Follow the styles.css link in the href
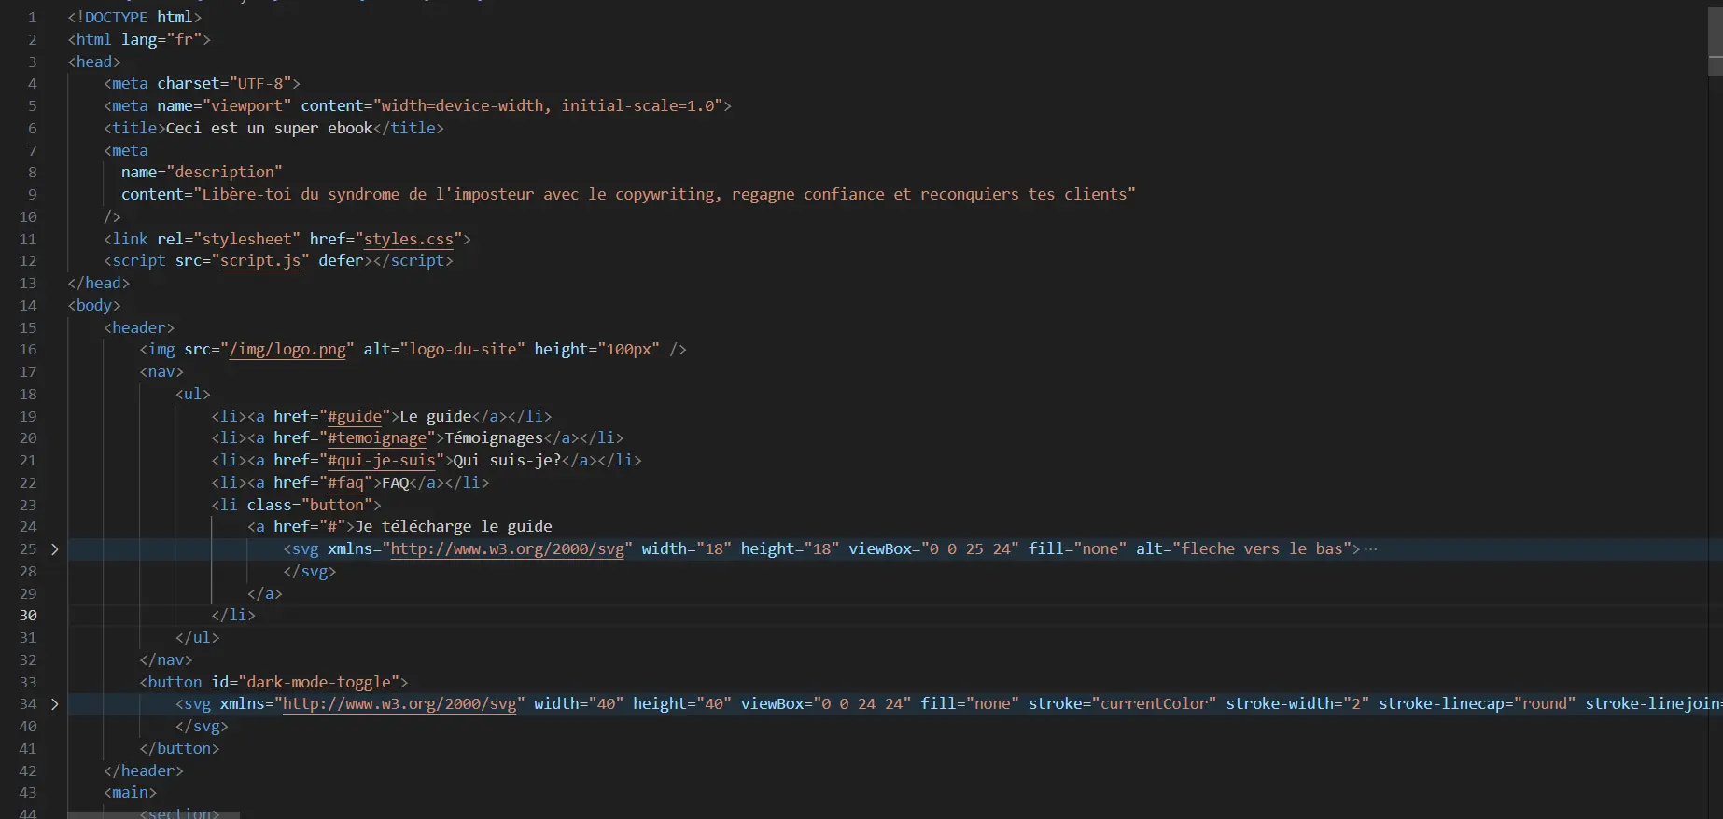Image resolution: width=1723 pixels, height=819 pixels. point(408,239)
